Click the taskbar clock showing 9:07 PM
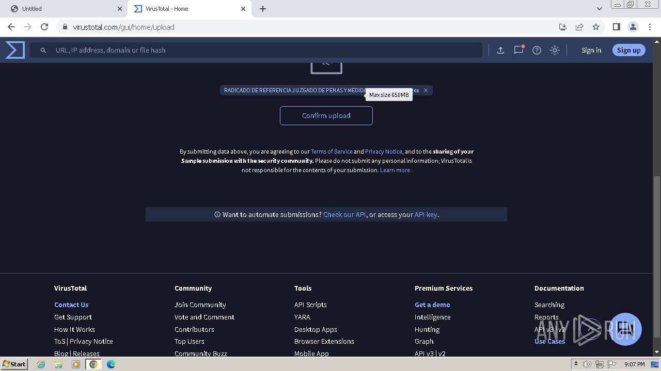The width and height of the screenshot is (661, 371). click(634, 364)
